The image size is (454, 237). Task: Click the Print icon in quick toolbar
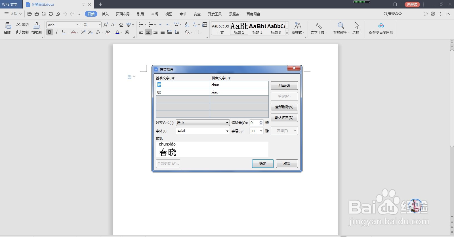tap(51, 14)
